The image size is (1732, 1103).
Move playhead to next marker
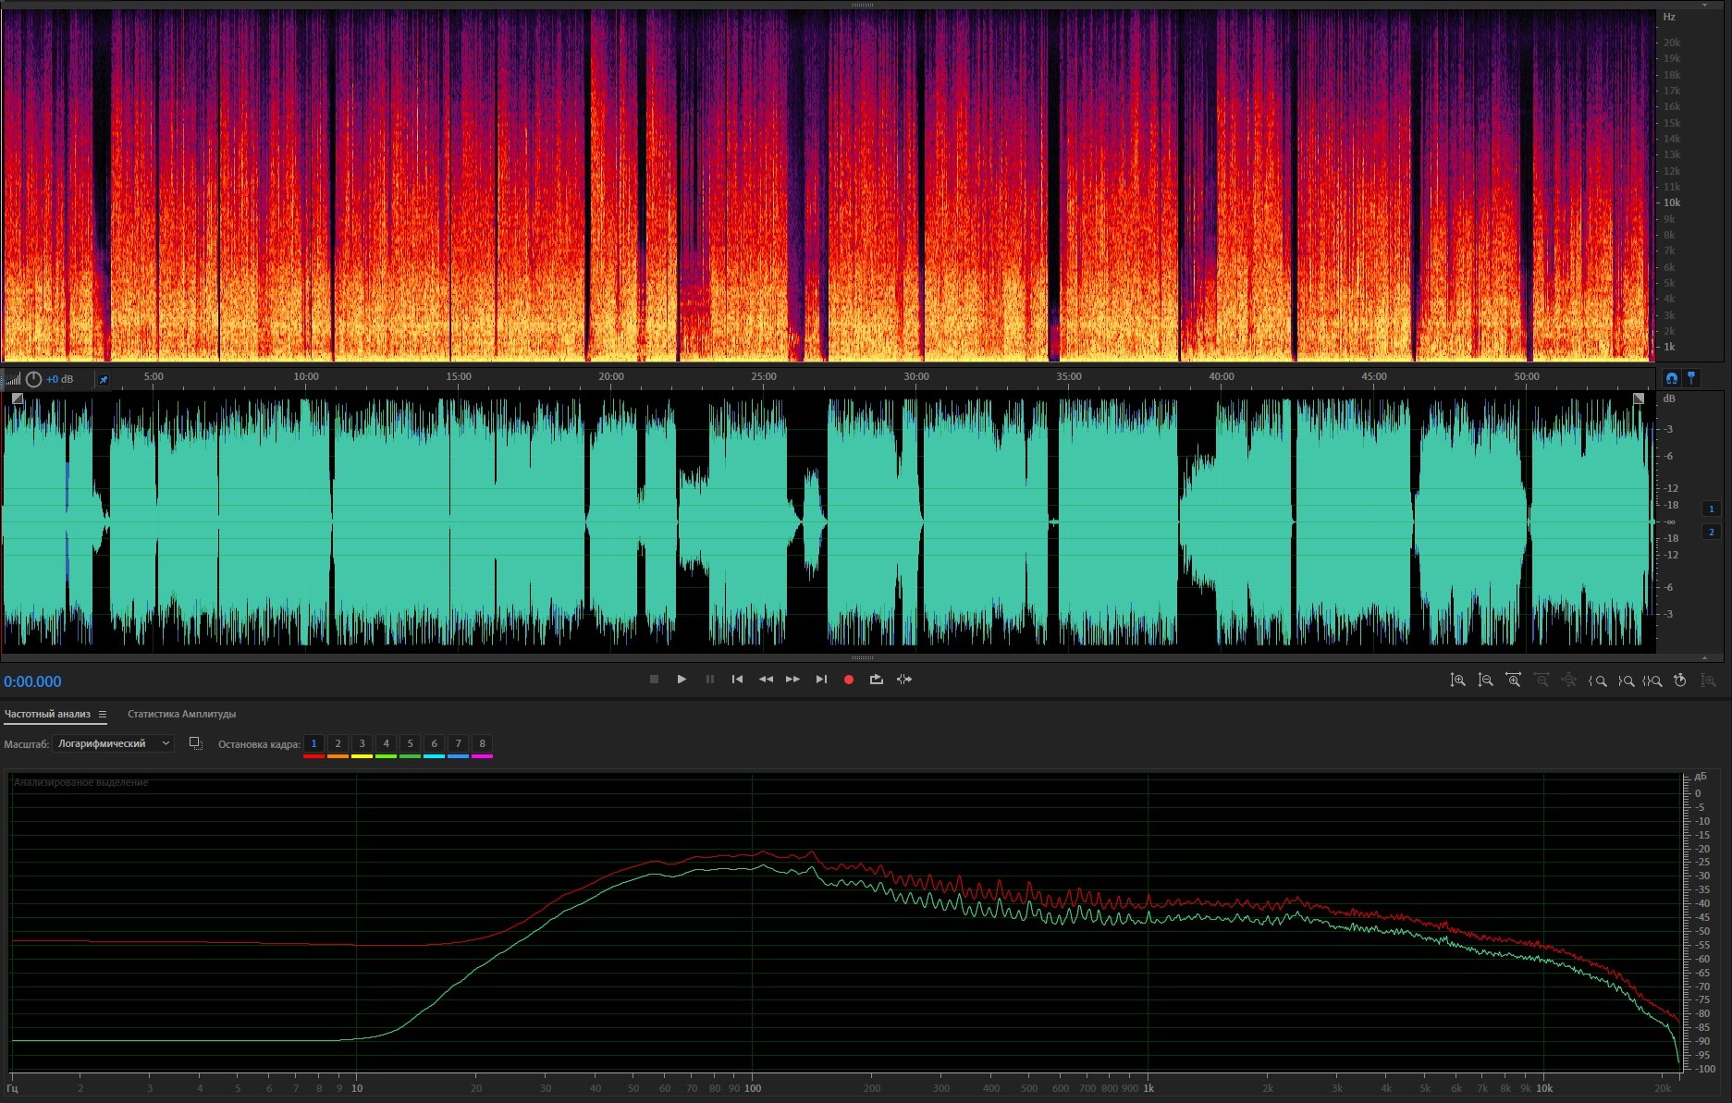821,680
